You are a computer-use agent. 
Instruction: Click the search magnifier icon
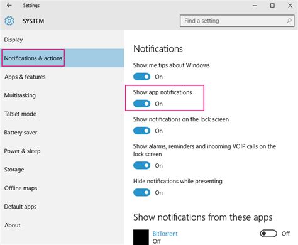click(289, 21)
